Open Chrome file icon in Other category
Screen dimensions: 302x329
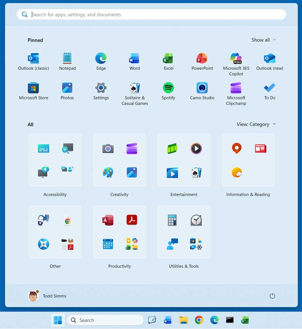point(67,221)
